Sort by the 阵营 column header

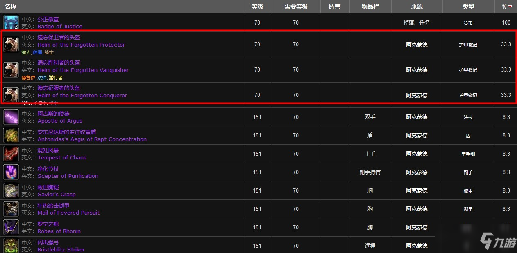coord(335,7)
